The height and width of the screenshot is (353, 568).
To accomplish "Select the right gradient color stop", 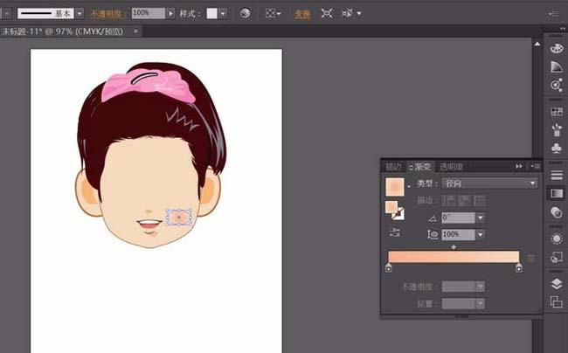I will (x=519, y=268).
